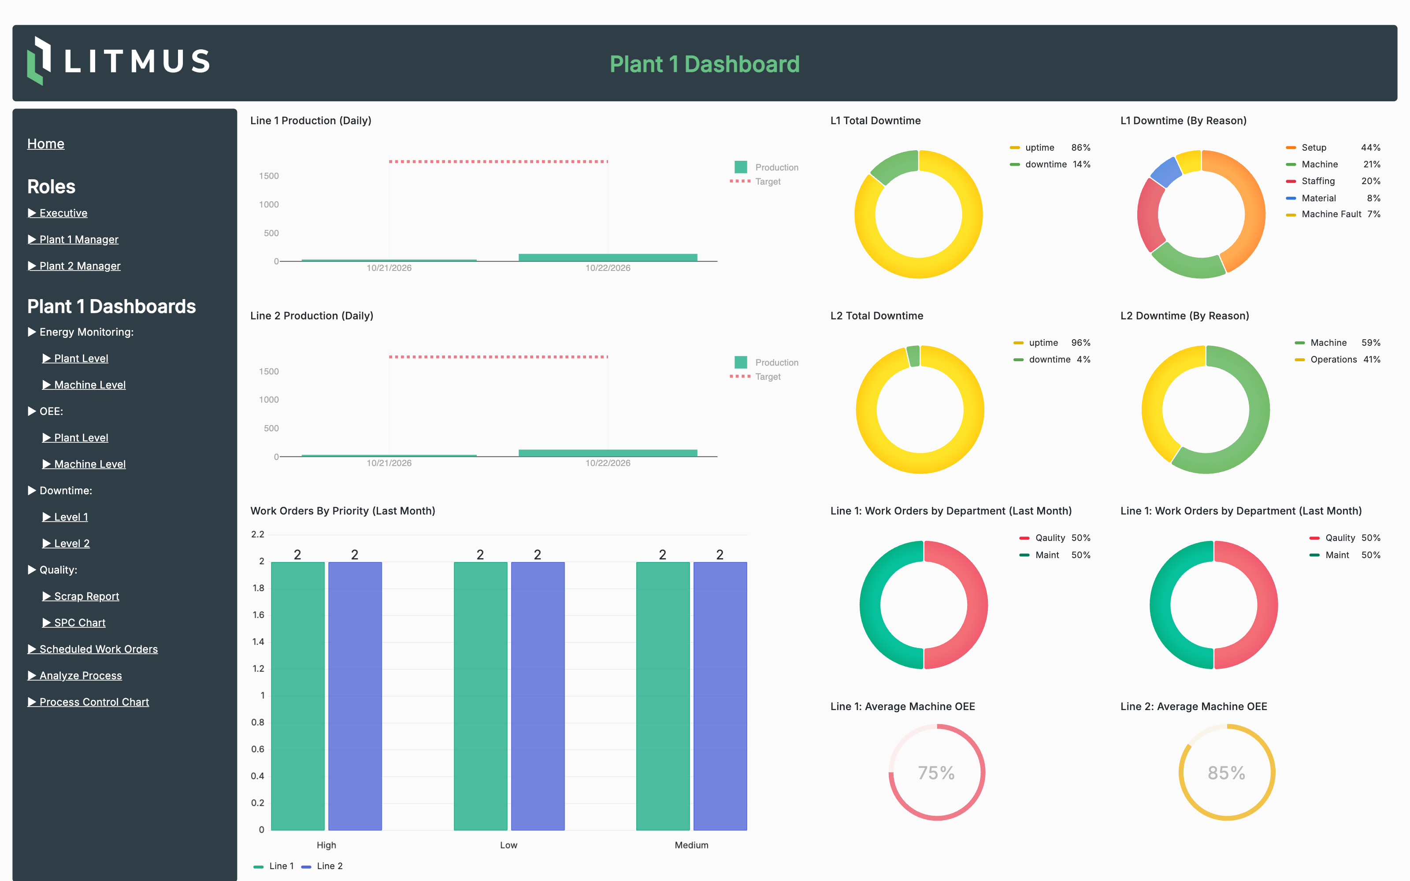Viewport: 1410px width, 881px height.
Task: Toggle Target series in Line 1 Production legend
Action: click(x=755, y=181)
